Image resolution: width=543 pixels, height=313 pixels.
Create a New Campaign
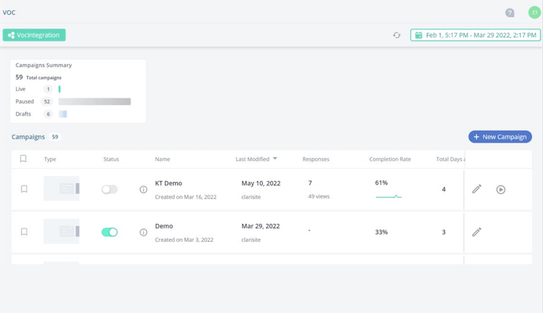point(500,137)
